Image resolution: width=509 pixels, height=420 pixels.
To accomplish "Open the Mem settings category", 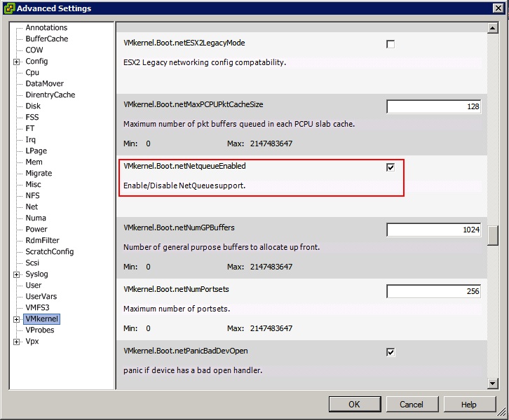I will tap(34, 162).
